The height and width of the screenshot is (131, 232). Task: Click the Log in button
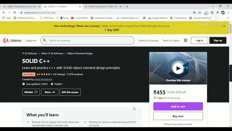point(199,40)
